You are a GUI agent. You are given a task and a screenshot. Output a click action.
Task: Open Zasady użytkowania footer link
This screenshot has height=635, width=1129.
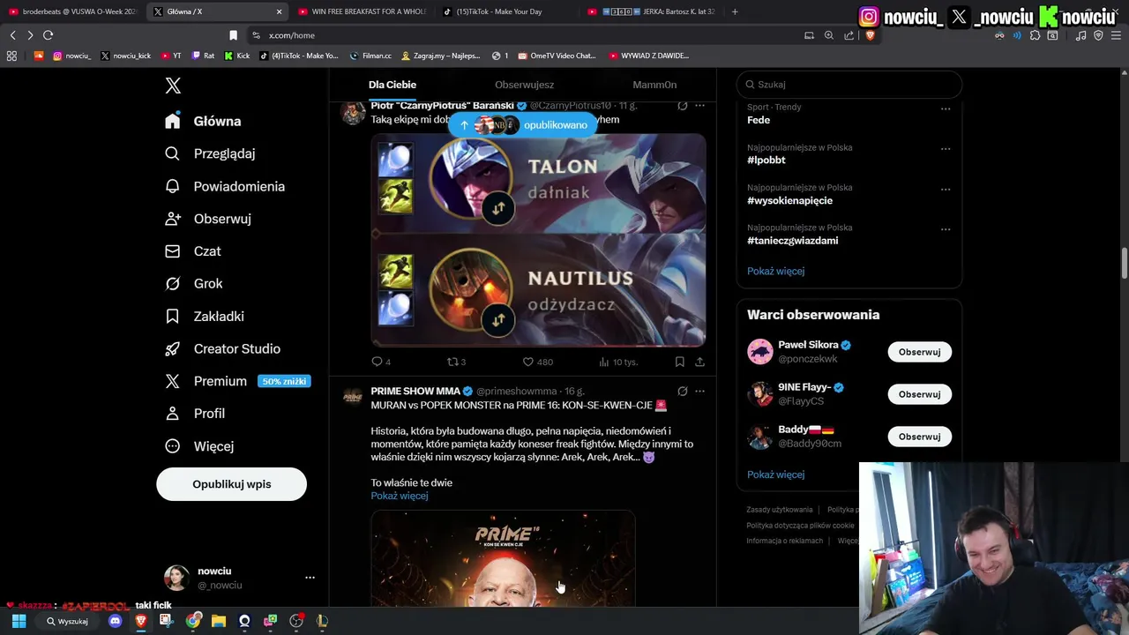779,510
